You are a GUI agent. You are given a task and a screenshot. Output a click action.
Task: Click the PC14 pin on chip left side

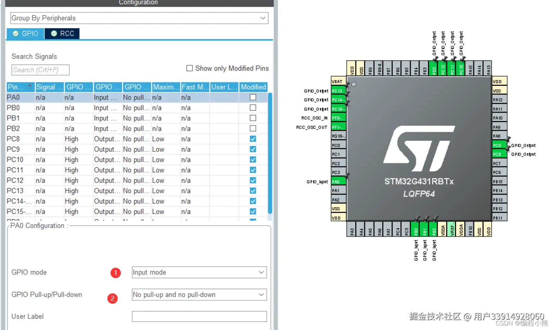(x=339, y=100)
